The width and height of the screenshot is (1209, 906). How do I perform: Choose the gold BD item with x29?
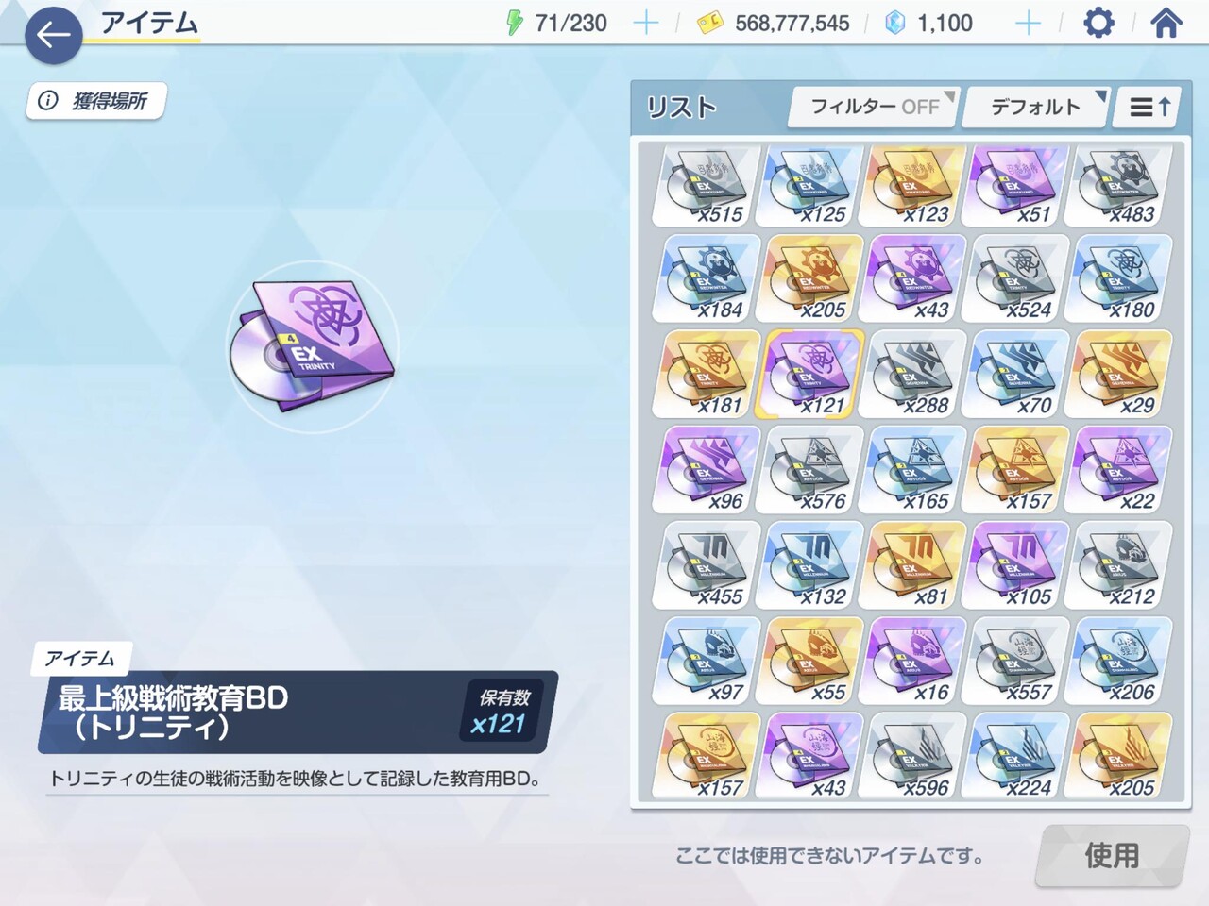click(x=1120, y=375)
